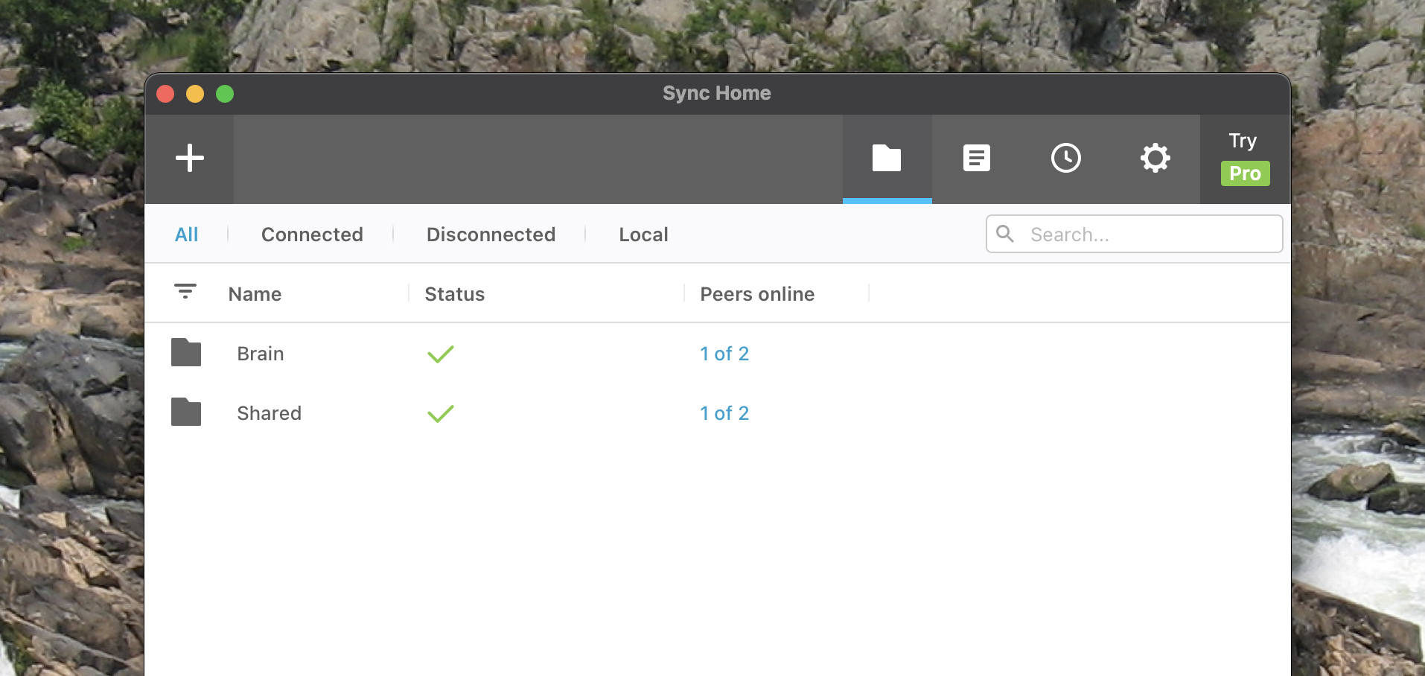Open the History clock icon
1425x676 pixels.
pyautogui.click(x=1065, y=158)
